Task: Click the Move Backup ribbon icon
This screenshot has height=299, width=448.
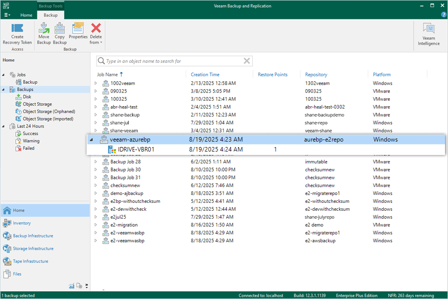Action: pyautogui.click(x=44, y=28)
